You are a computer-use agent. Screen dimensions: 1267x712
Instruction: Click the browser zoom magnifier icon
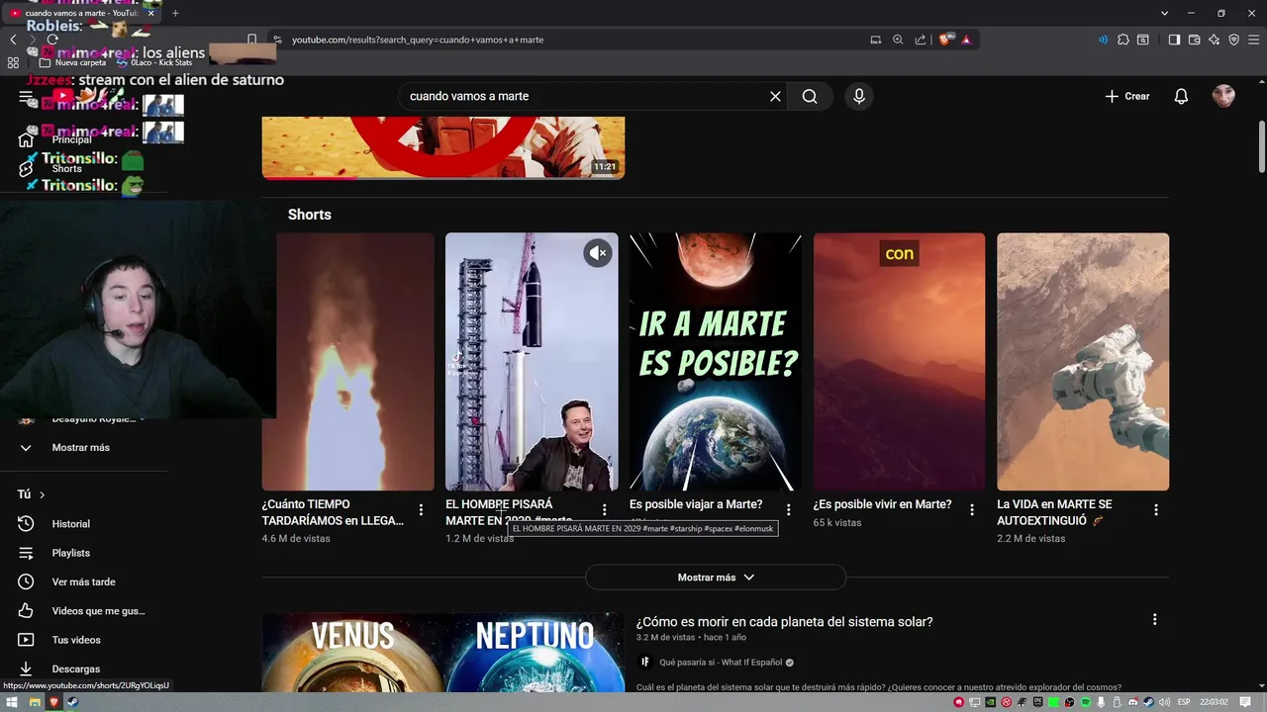pos(898,40)
